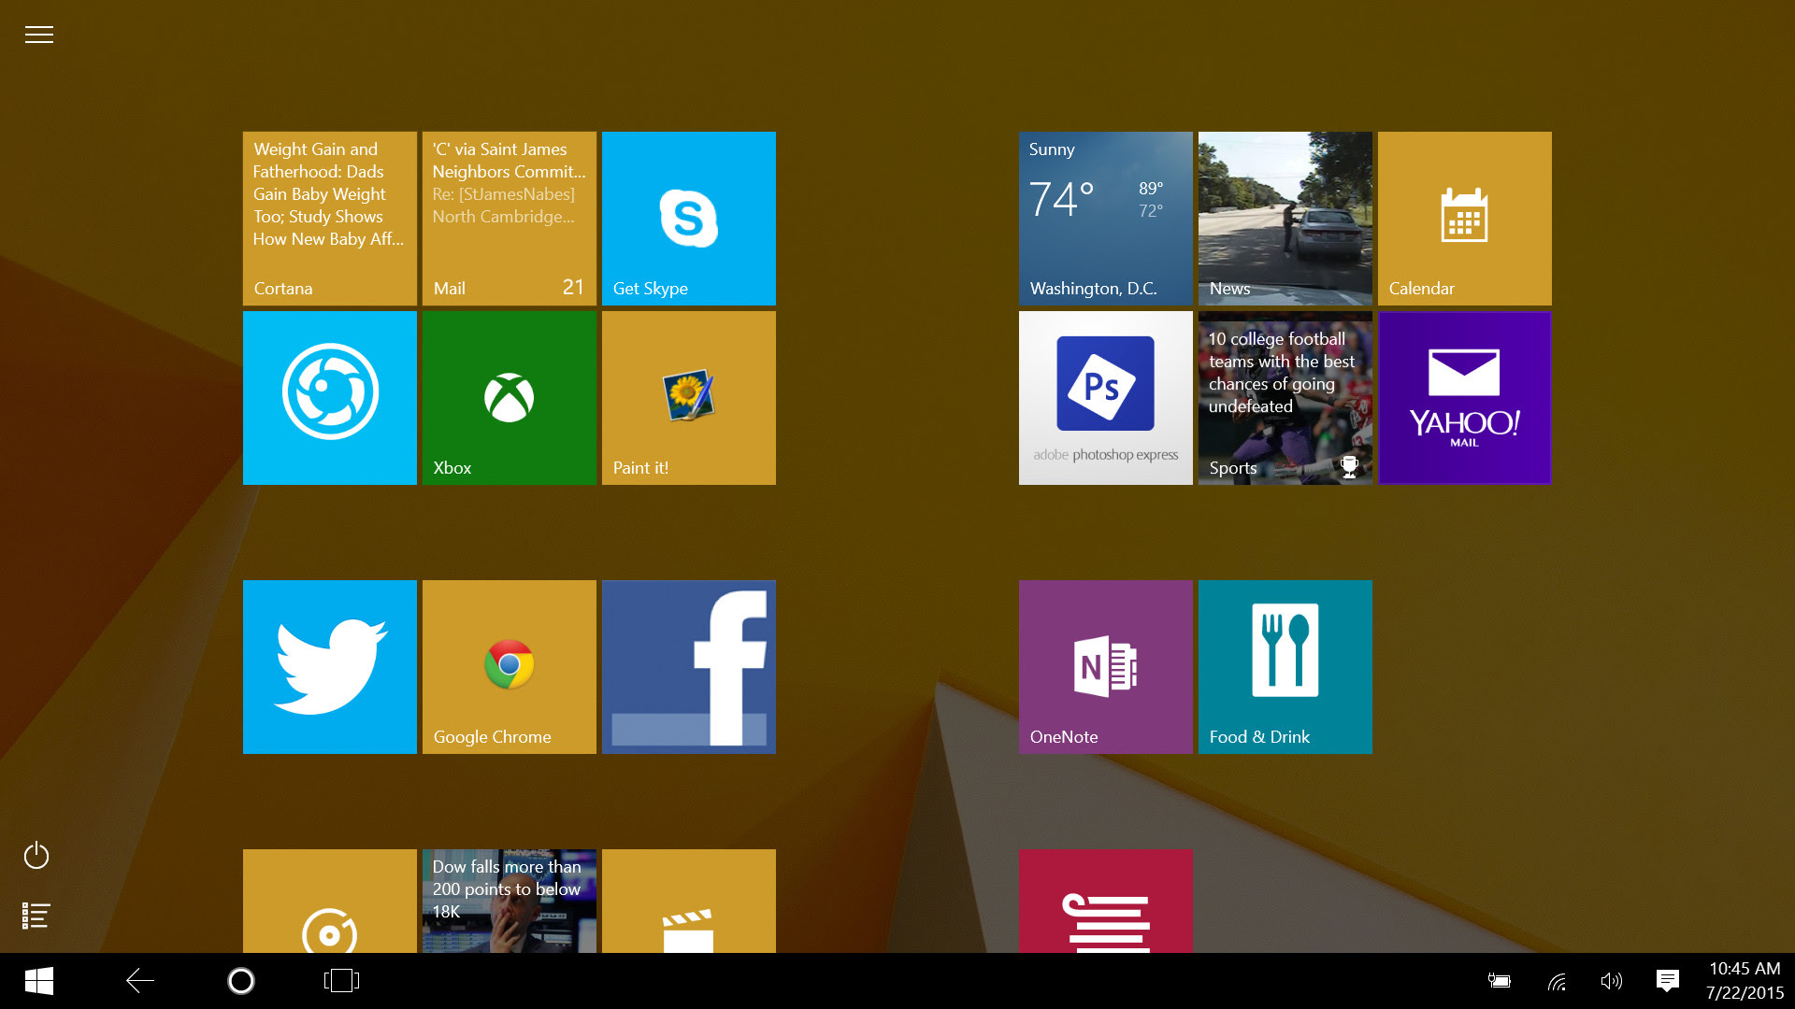Viewport: 1795px width, 1009px height.
Task: Launch Google Chrome tile
Action: pos(510,667)
